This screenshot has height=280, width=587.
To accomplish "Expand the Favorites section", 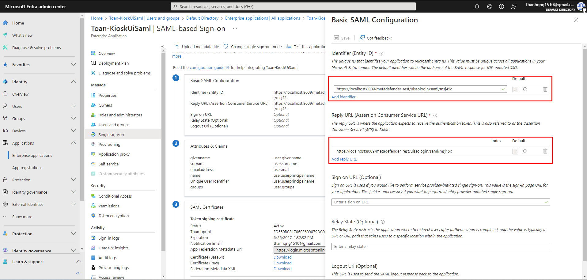I will pyautogui.click(x=74, y=65).
